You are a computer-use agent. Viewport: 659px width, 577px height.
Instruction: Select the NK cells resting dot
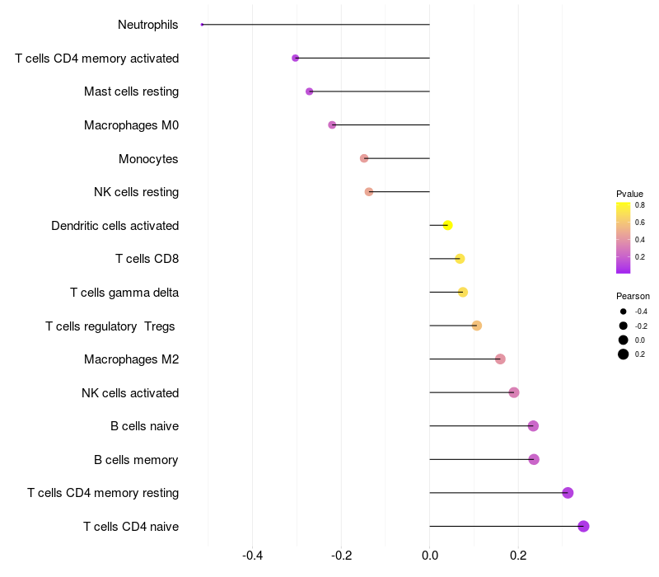click(x=369, y=192)
